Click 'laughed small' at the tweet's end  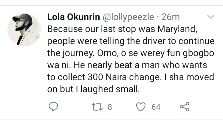110,89
